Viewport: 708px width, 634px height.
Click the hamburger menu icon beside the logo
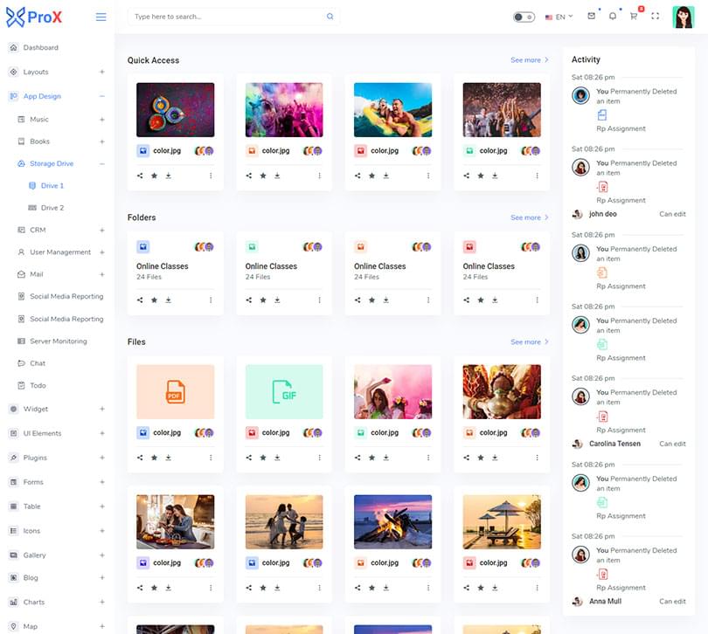[101, 17]
